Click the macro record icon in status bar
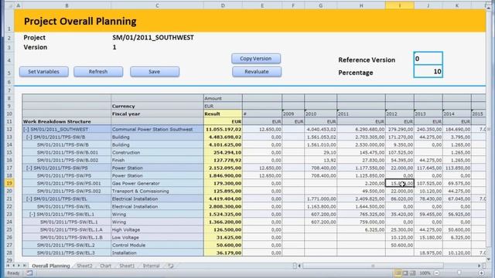The height and width of the screenshot is (278, 495). tap(29, 273)
